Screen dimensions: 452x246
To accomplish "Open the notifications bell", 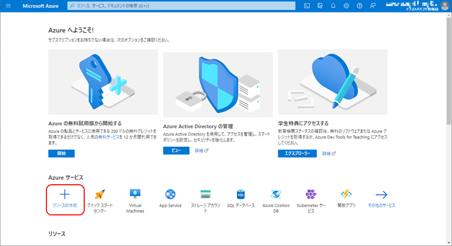I will point(333,6).
